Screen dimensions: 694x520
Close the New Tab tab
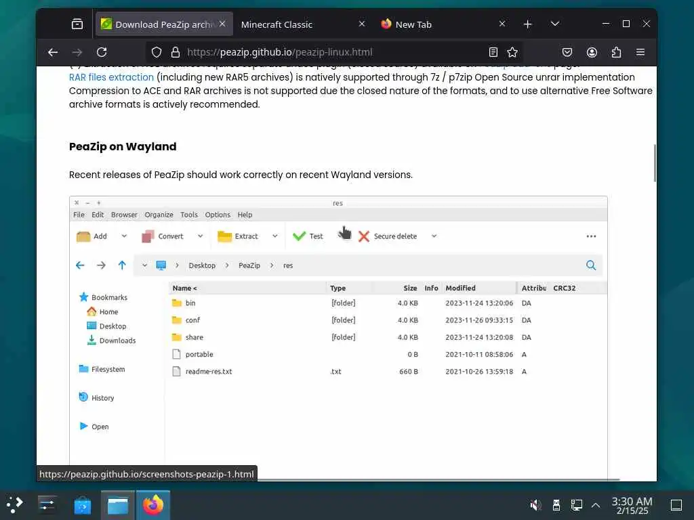point(502,24)
